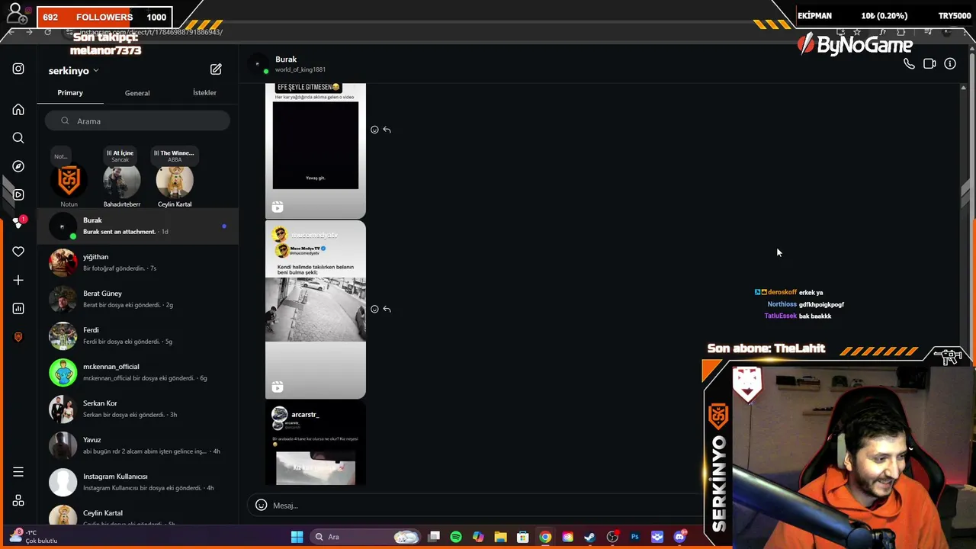Open the Reels icon in sidebar
Image resolution: width=976 pixels, height=549 pixels.
pyautogui.click(x=18, y=194)
